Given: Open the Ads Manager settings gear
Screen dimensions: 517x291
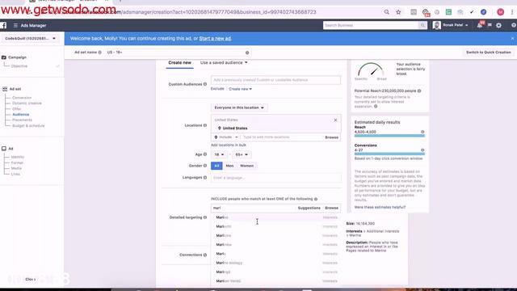Looking at the screenshot, I should pyautogui.click(x=498, y=25).
